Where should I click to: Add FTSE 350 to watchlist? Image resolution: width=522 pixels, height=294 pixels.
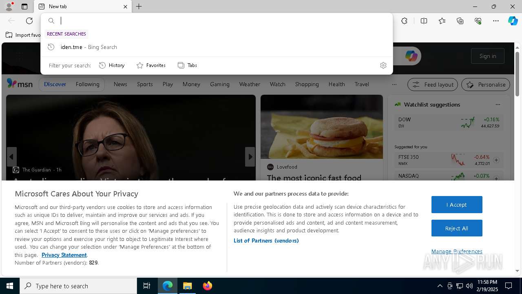(x=496, y=160)
